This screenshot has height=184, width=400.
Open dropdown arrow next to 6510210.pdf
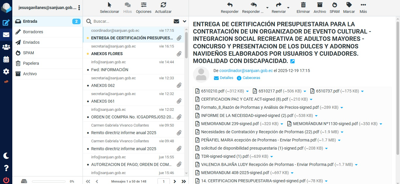247,91
